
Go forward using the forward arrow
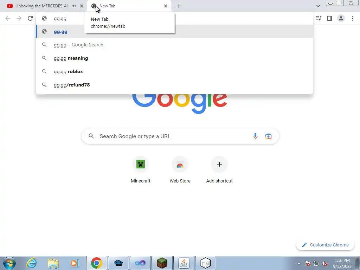tap(19, 18)
